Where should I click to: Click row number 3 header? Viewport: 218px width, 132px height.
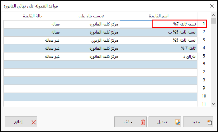tap(204, 40)
